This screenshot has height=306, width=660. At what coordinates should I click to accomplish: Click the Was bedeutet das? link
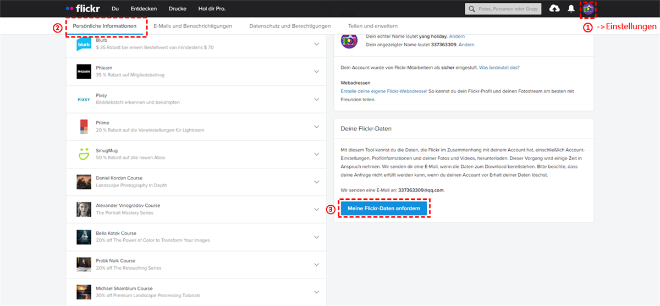(x=499, y=67)
